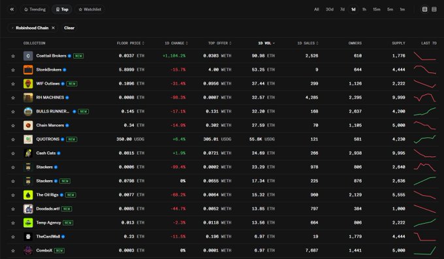View ComboX 7-day sparkline chart
444x259 pixels.
click(425, 251)
